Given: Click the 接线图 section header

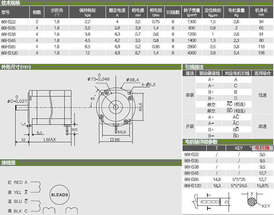Looking at the screenshot, I should click(8, 163).
